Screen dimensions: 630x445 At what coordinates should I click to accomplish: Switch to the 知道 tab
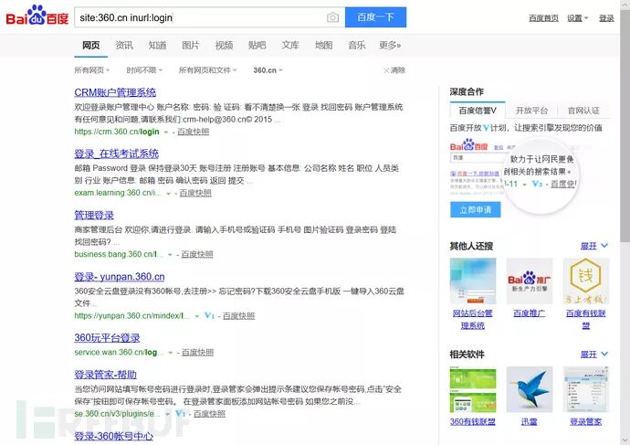(x=157, y=46)
